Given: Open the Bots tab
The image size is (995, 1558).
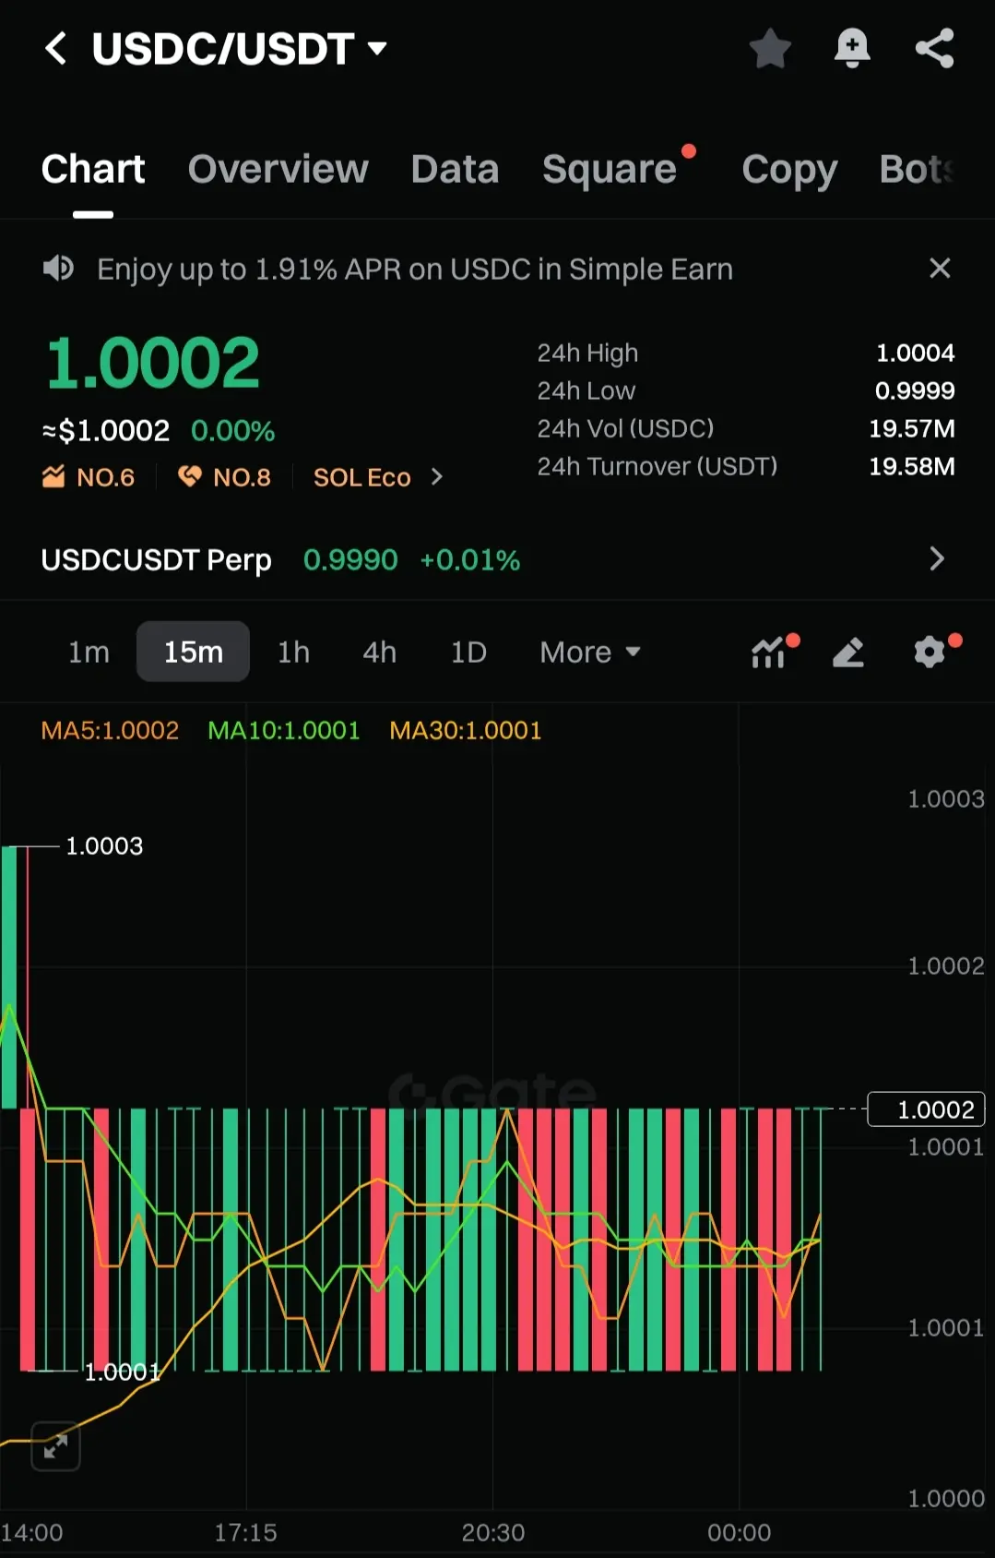Looking at the screenshot, I should 918,170.
